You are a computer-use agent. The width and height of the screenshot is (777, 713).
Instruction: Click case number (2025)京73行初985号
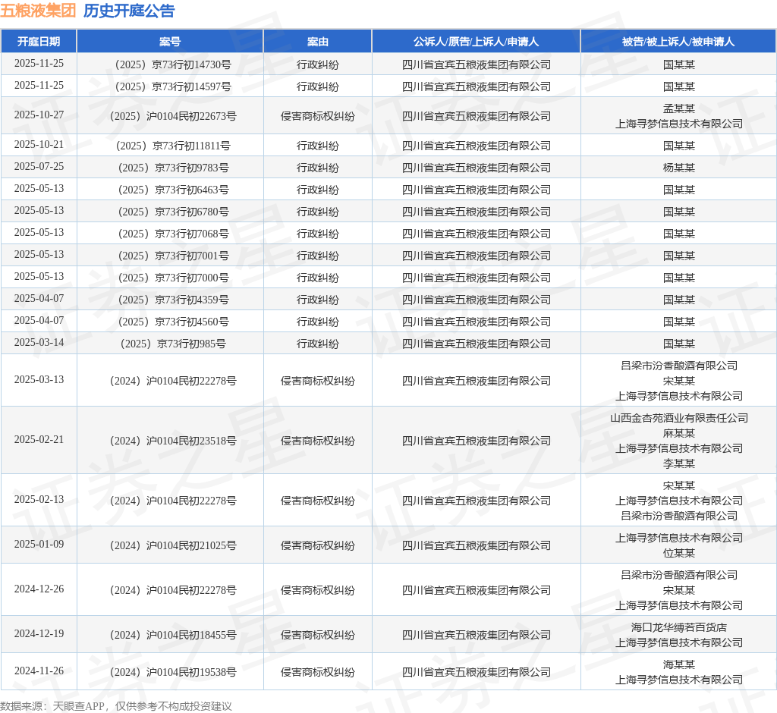tap(170, 344)
